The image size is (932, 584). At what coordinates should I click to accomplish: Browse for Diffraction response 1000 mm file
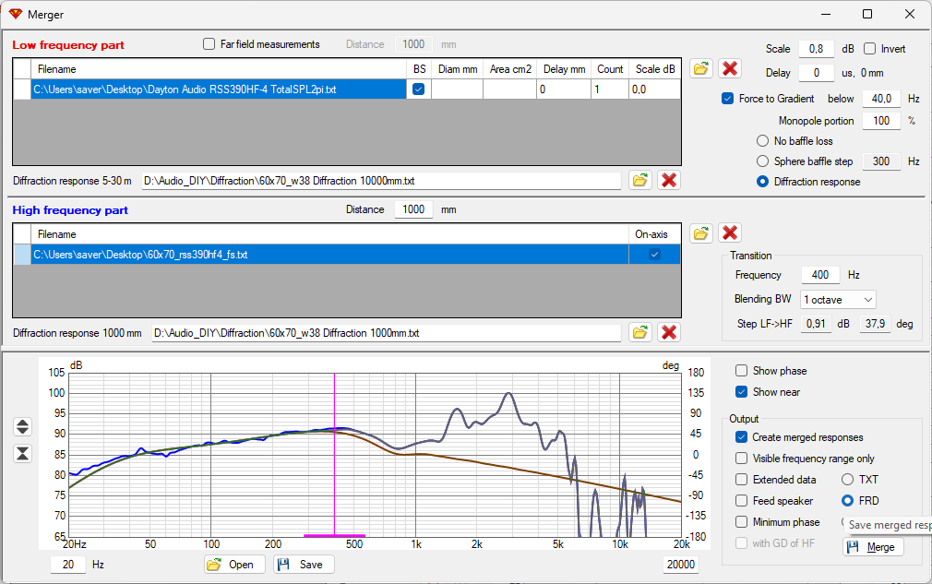[x=640, y=332]
